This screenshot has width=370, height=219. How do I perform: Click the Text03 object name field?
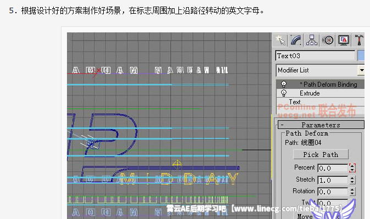point(315,56)
